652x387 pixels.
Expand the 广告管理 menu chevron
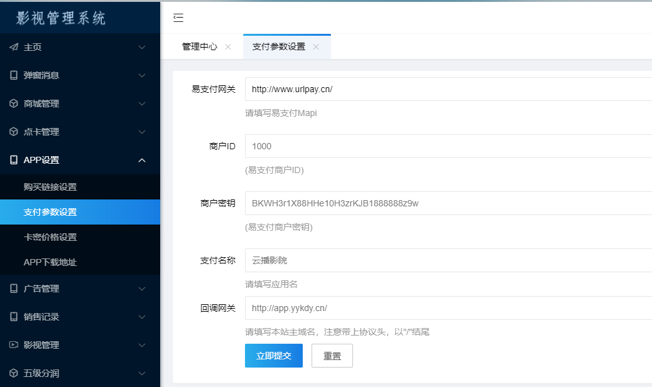[142, 289]
